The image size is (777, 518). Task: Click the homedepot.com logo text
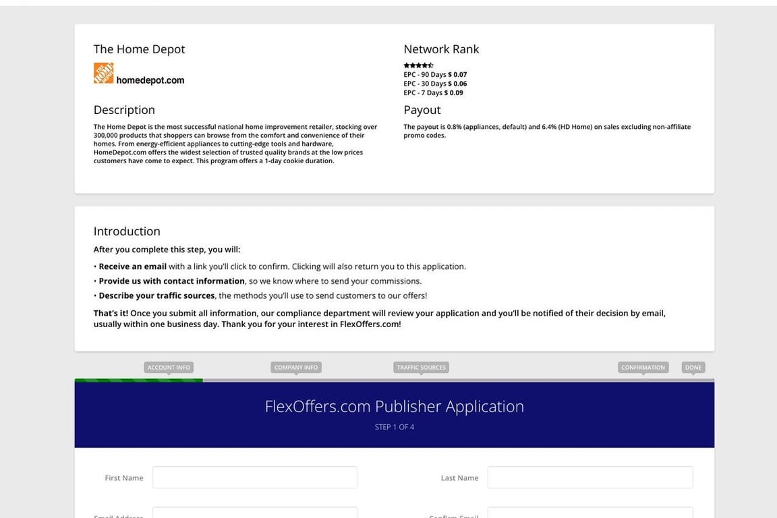[150, 80]
